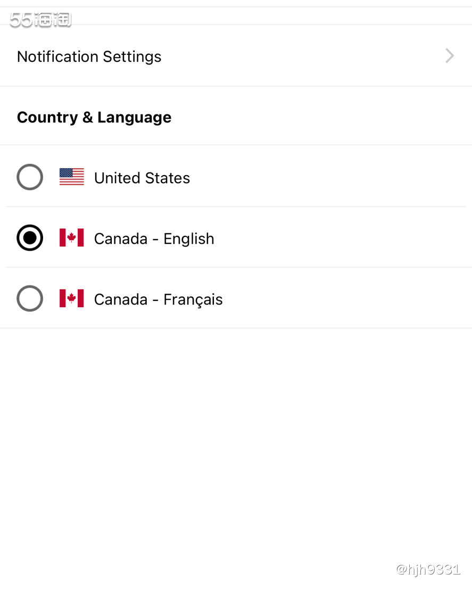Tap the maple leaf on Canada - Français flag

(72, 298)
